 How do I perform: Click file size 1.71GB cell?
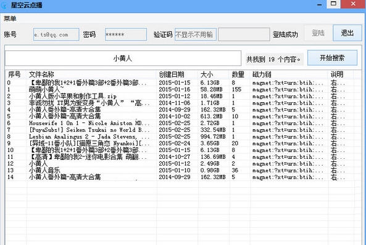(210, 103)
